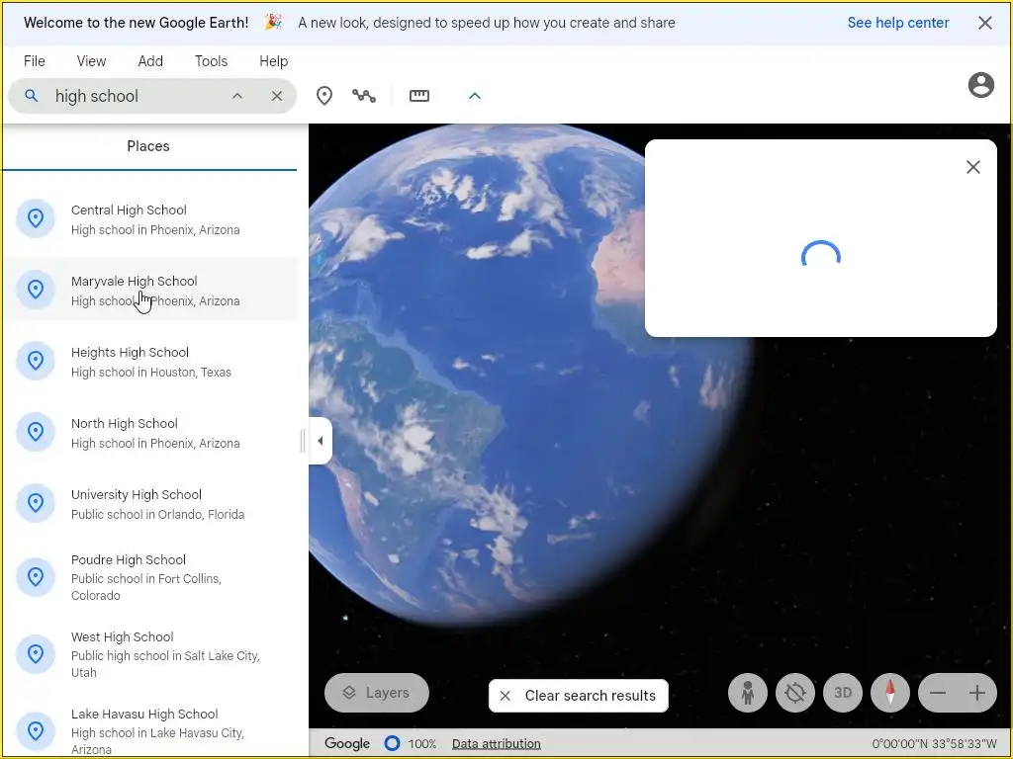
Task: Clear the search text with the X icon
Action: (277, 96)
